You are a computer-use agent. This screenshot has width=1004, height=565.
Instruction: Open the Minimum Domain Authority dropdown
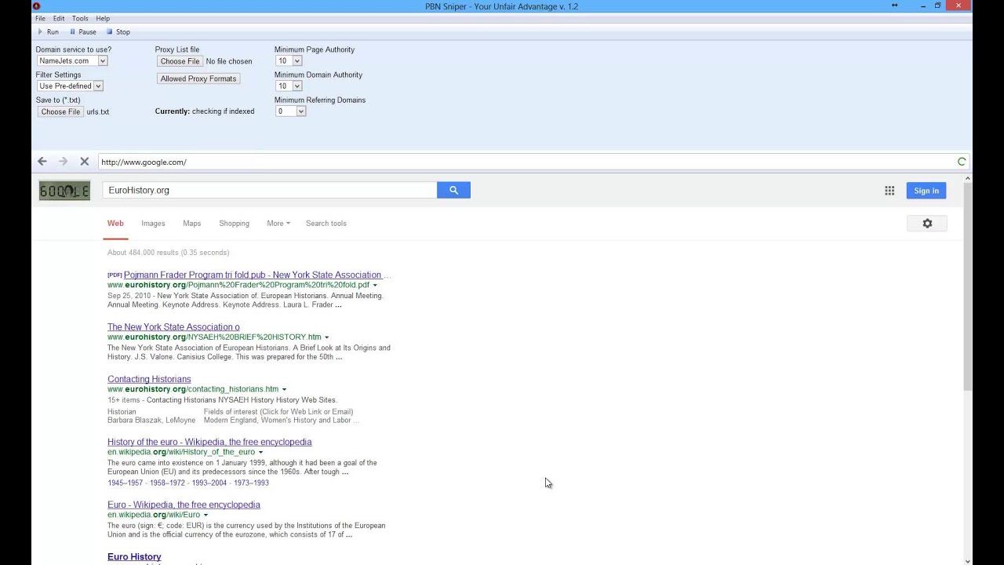pyautogui.click(x=289, y=86)
